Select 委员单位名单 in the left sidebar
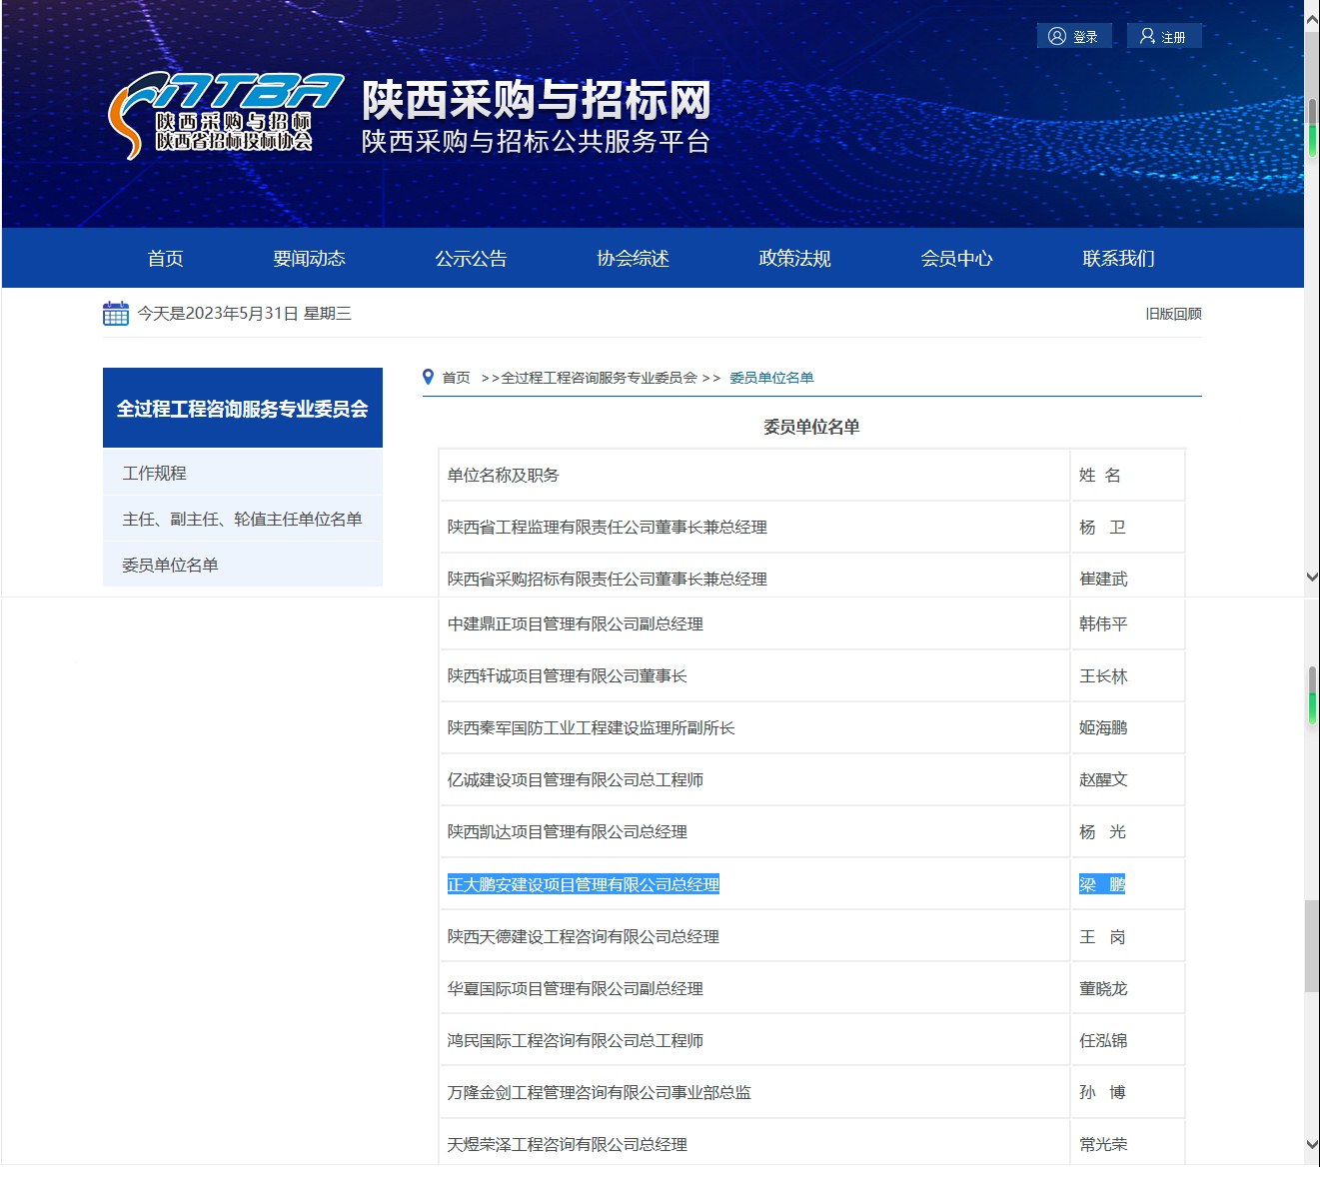This screenshot has width=1320, height=1203. (170, 566)
